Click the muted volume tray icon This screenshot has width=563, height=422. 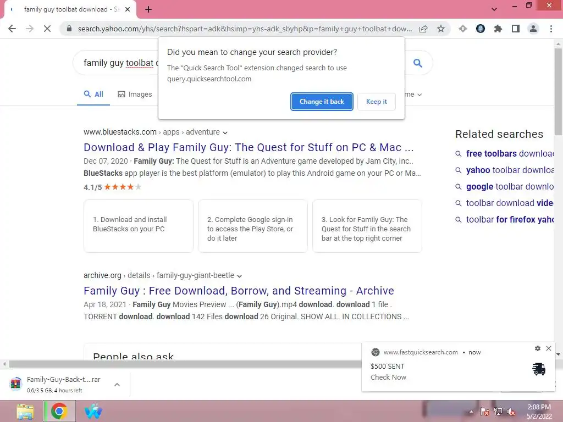pyautogui.click(x=511, y=412)
